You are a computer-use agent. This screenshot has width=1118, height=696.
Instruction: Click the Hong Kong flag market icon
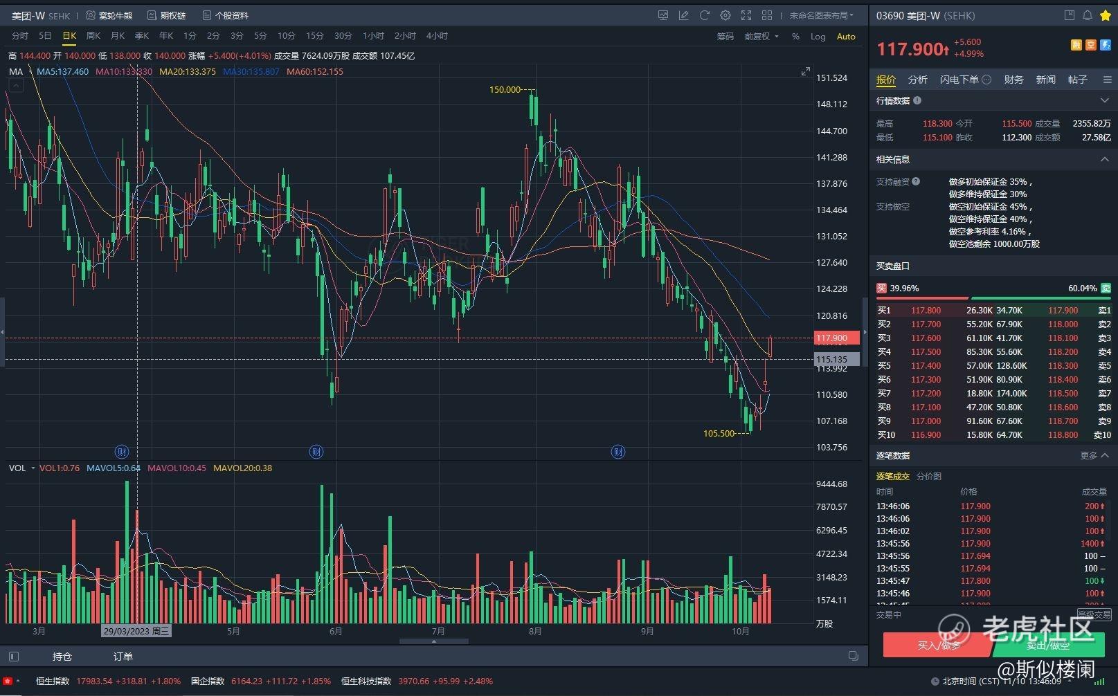pyautogui.click(x=8, y=681)
